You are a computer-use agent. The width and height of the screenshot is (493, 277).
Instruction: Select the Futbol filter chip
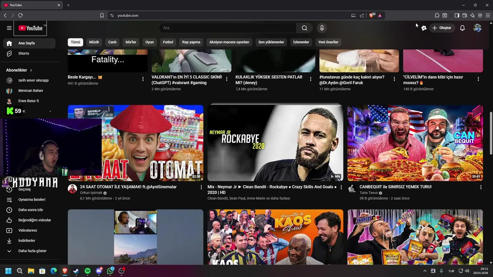[x=168, y=42]
